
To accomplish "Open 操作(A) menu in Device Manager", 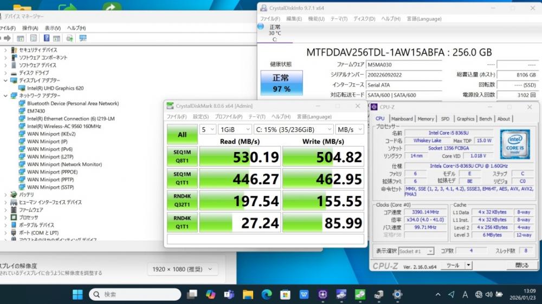I will (x=30, y=28).
